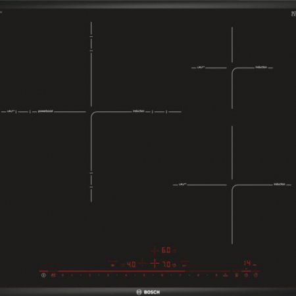Tap the bright cross zone selector symbol
This screenshot has width=296, height=296.
[x=155, y=263]
